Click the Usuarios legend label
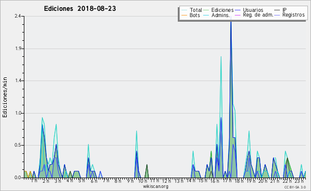Screen dimensions: 311x191 point(253,10)
